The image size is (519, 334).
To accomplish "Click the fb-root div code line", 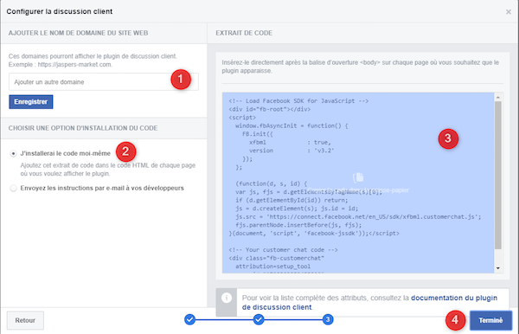I will (269, 109).
